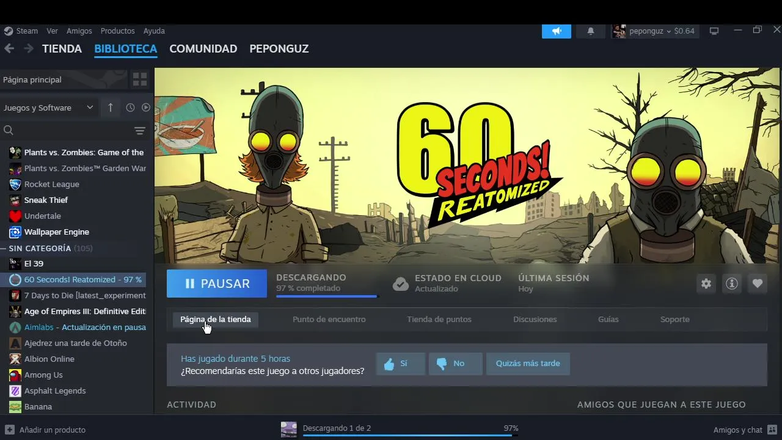Open the Productos menu
Screen dimensions: 782x440
[117, 31]
